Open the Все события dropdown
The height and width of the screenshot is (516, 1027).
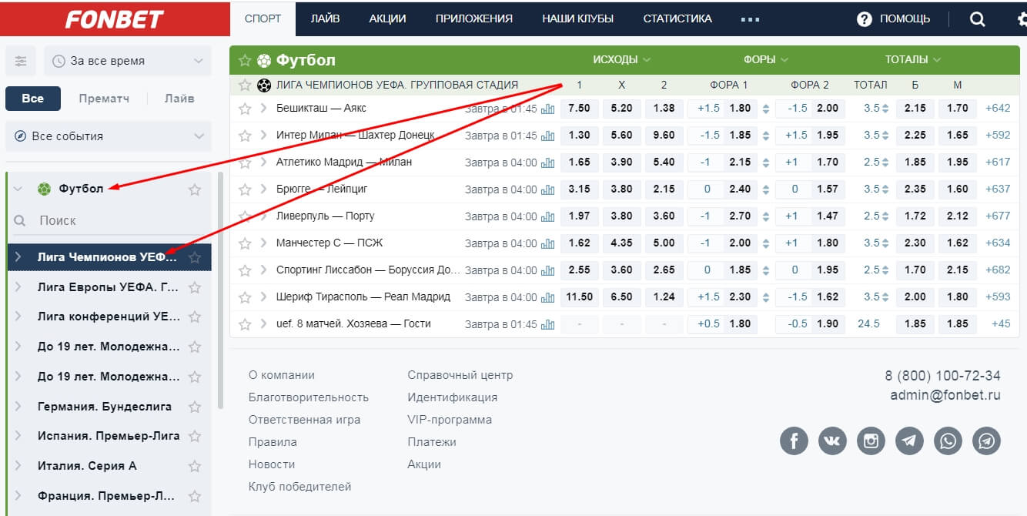109,136
